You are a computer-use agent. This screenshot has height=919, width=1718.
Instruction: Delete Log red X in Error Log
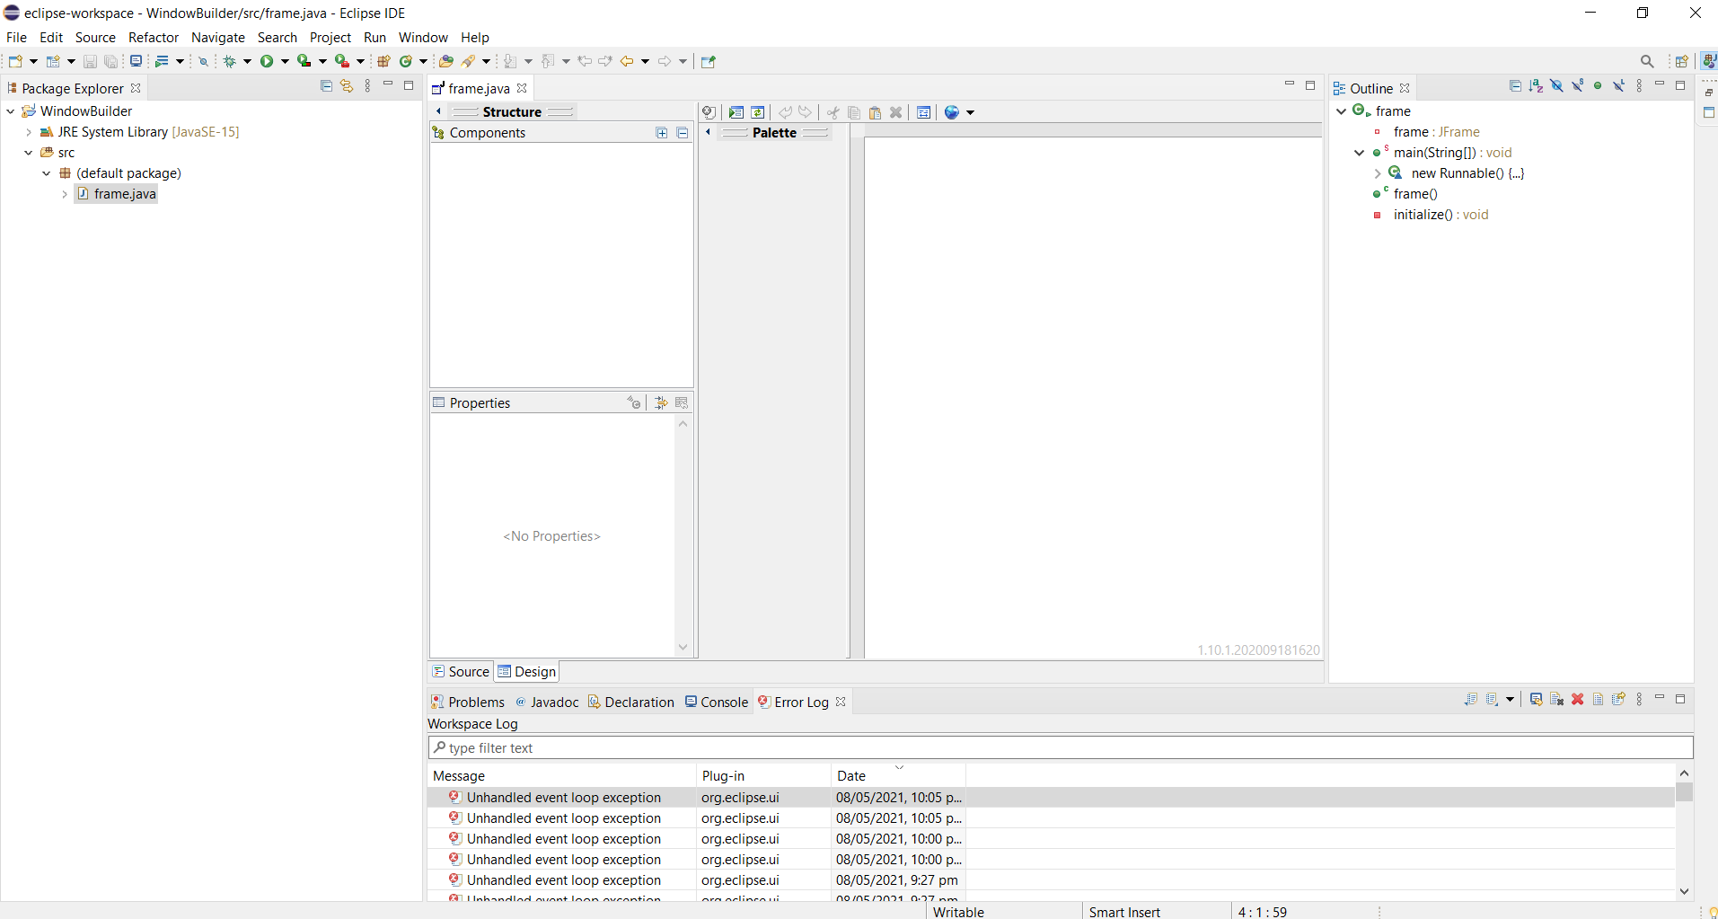(x=1578, y=700)
